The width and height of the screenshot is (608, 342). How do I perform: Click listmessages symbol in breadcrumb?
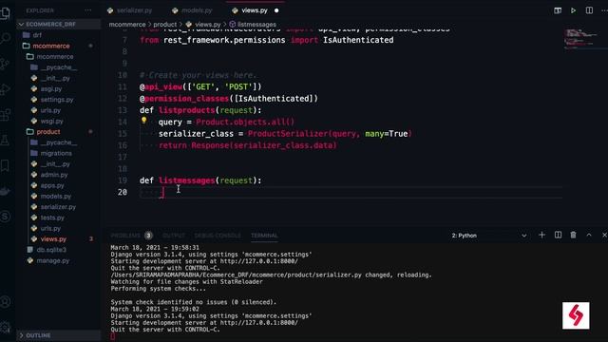[256, 24]
